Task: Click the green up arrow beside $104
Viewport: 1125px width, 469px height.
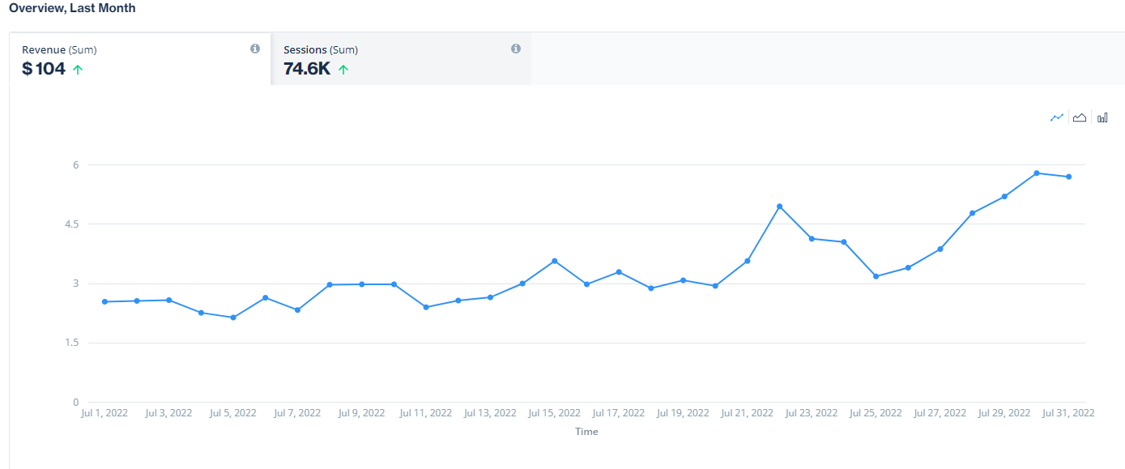Action: point(78,70)
